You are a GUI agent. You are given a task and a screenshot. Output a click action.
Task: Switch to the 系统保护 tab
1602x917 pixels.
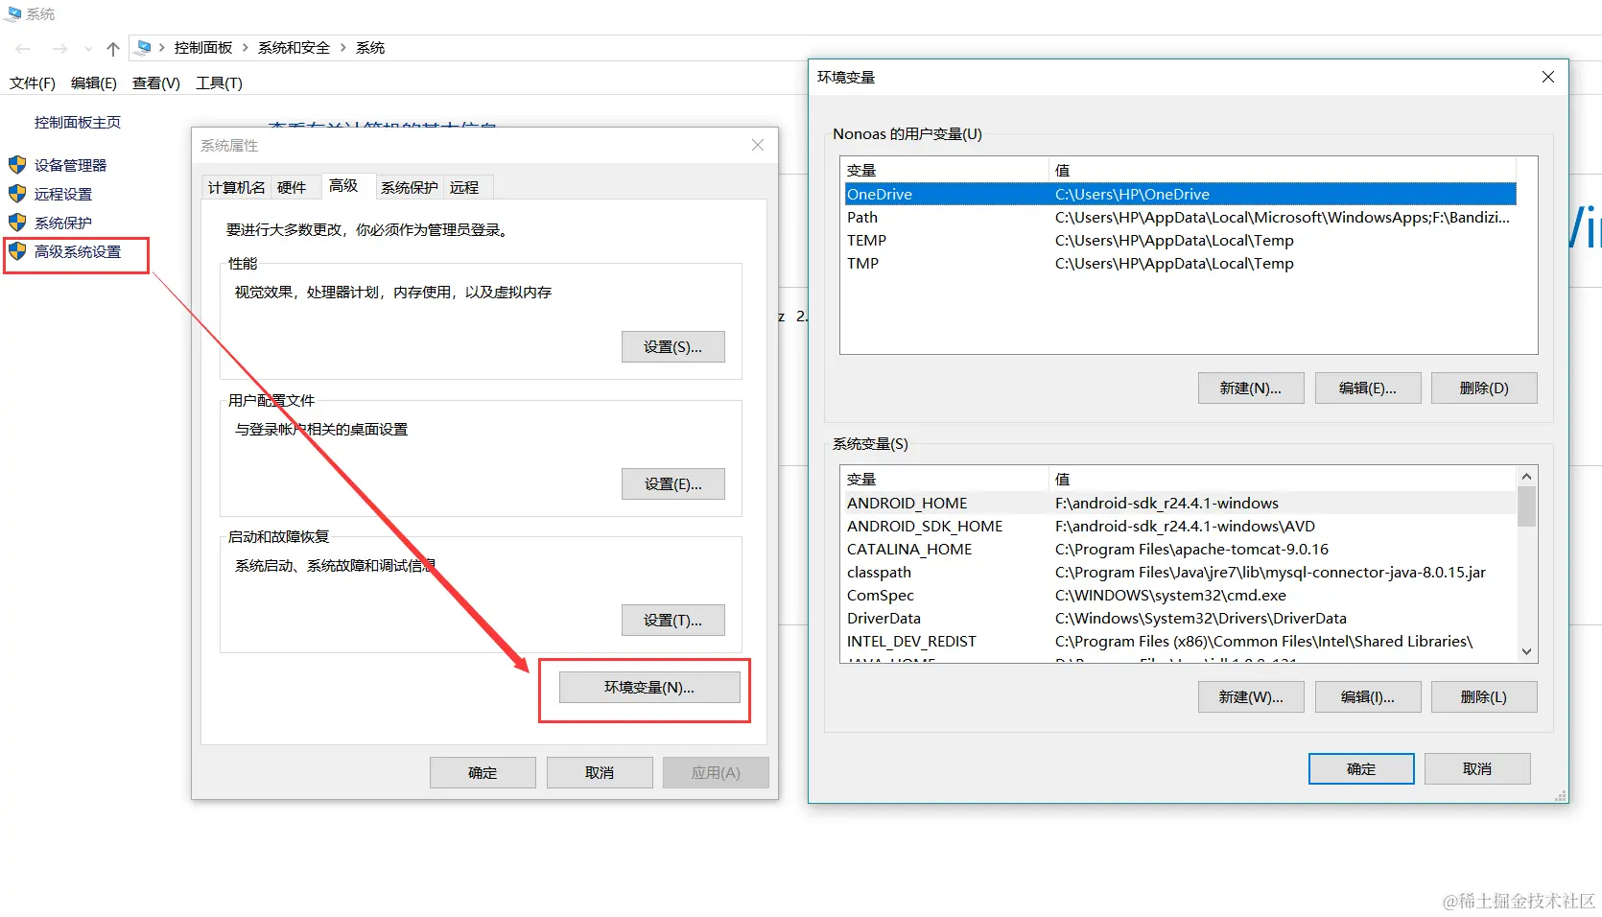[410, 187]
